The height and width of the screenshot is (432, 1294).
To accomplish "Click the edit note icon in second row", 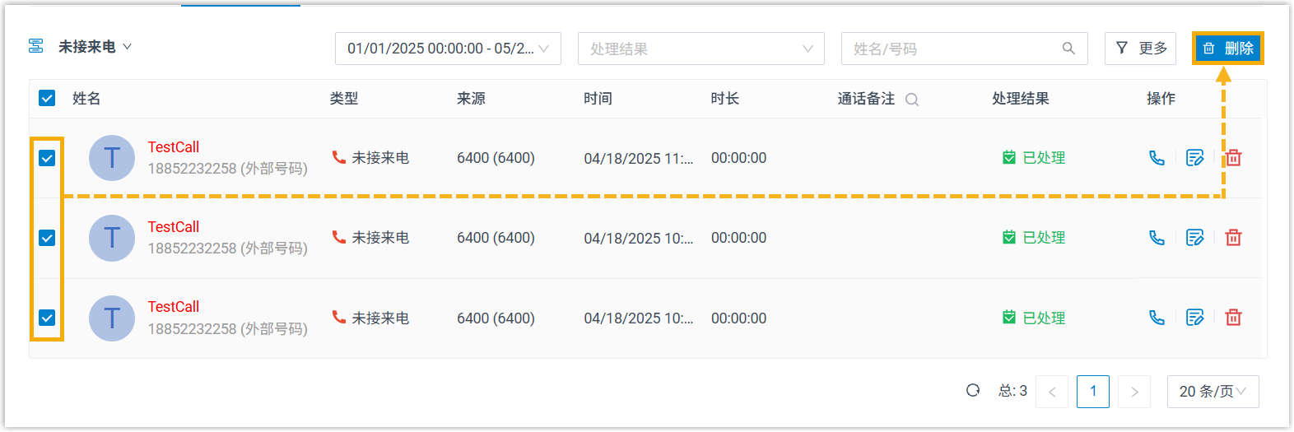I will [1194, 238].
